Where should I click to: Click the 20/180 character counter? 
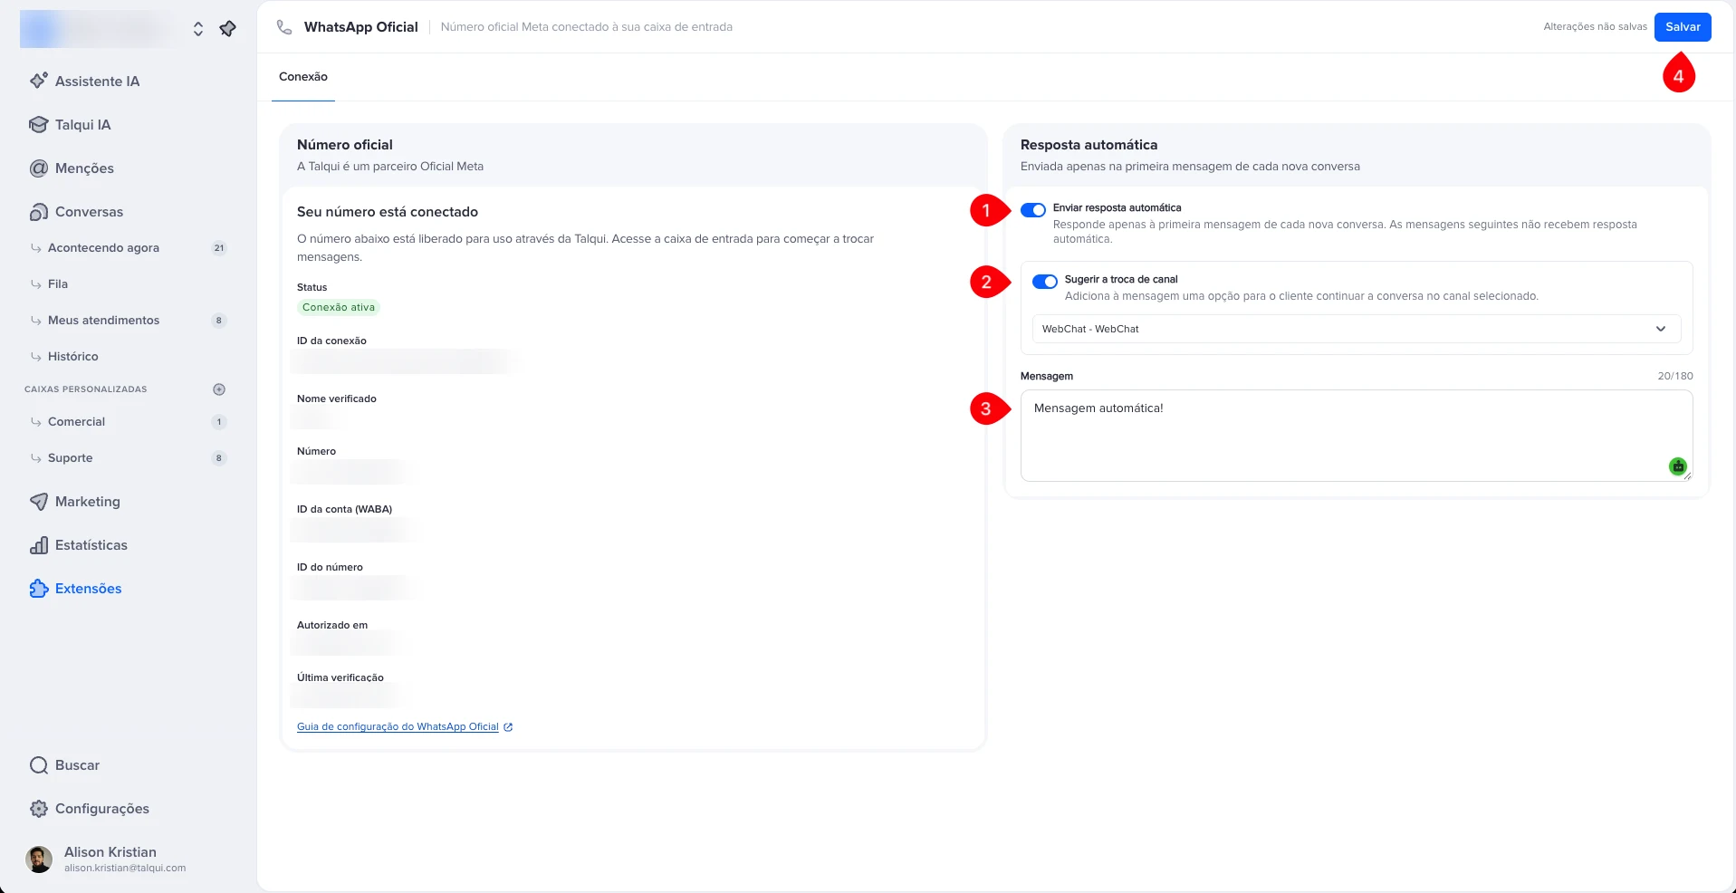pos(1675,376)
